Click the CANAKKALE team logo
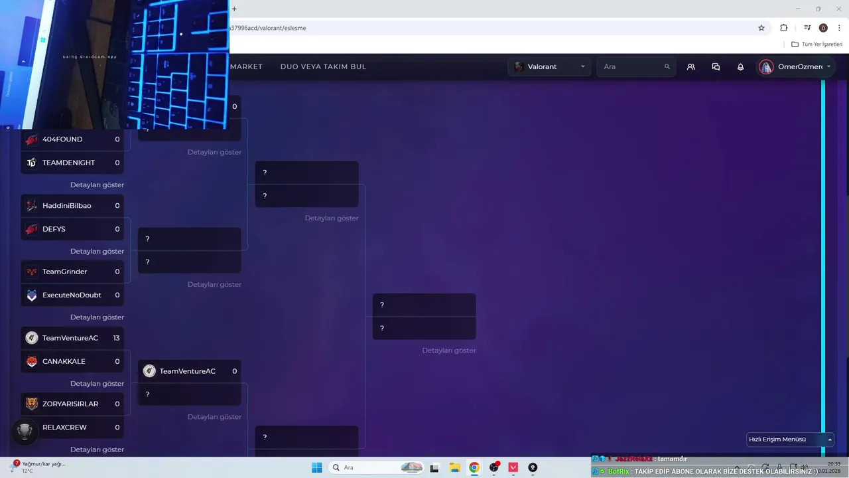This screenshot has width=849, height=478. 32,361
